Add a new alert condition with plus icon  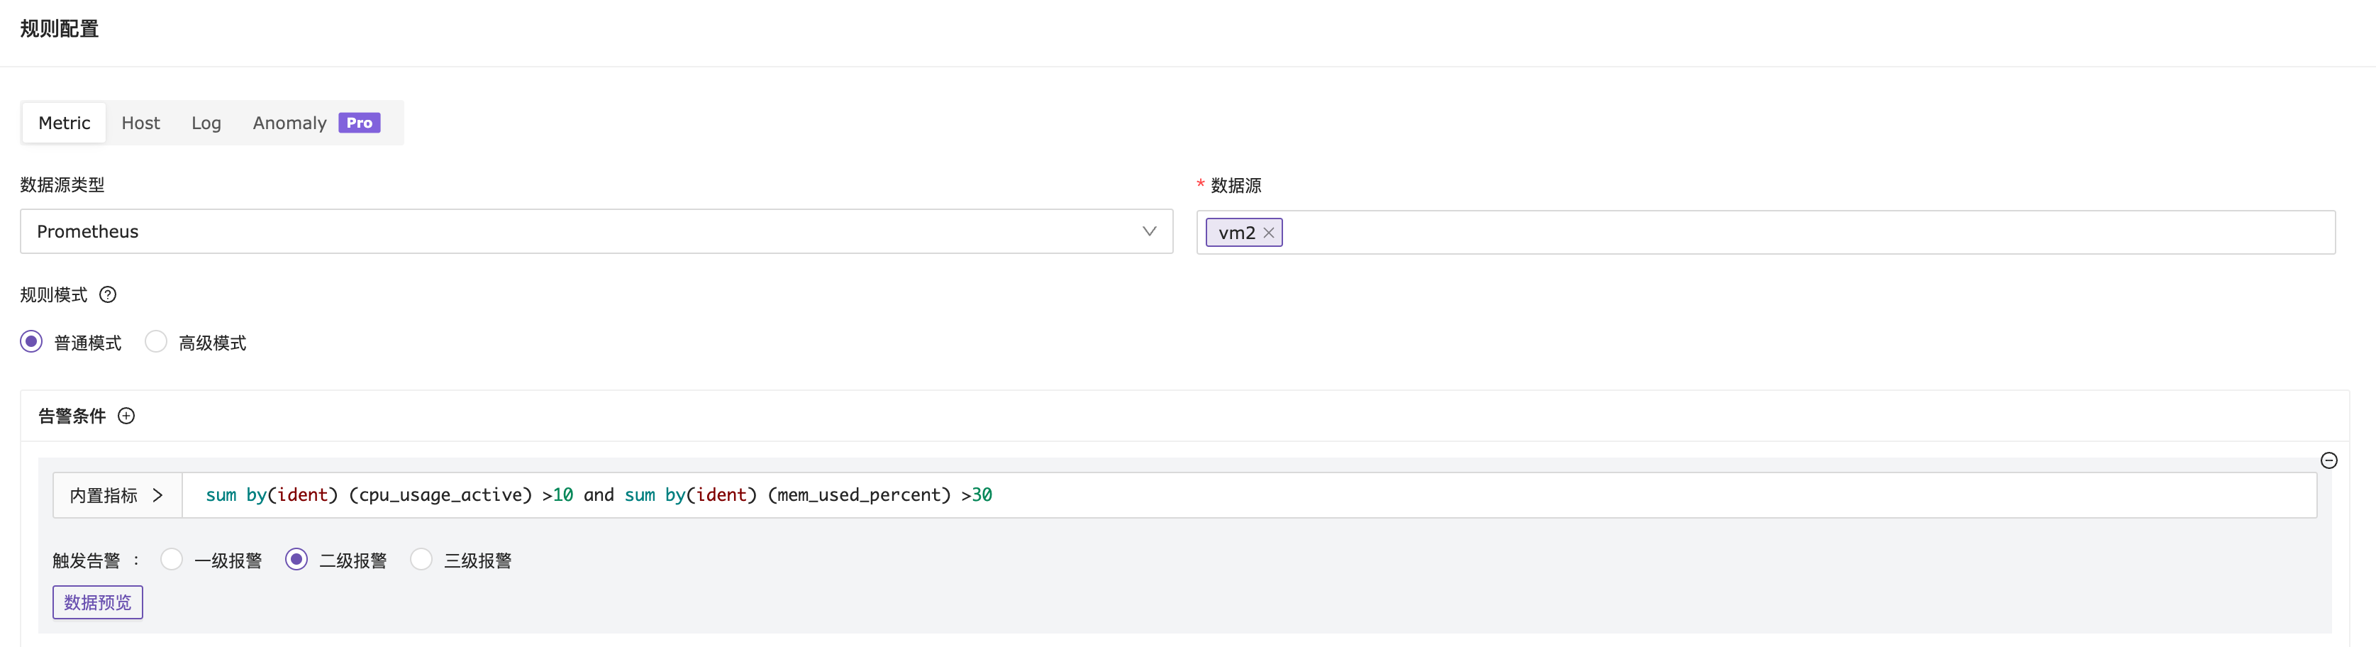[126, 415]
